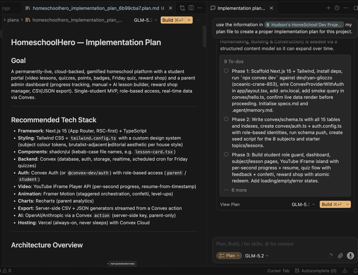Open the Plan mode selector pill
Image resolution: width=358 pixels, height=275 pixels.
(x=229, y=256)
